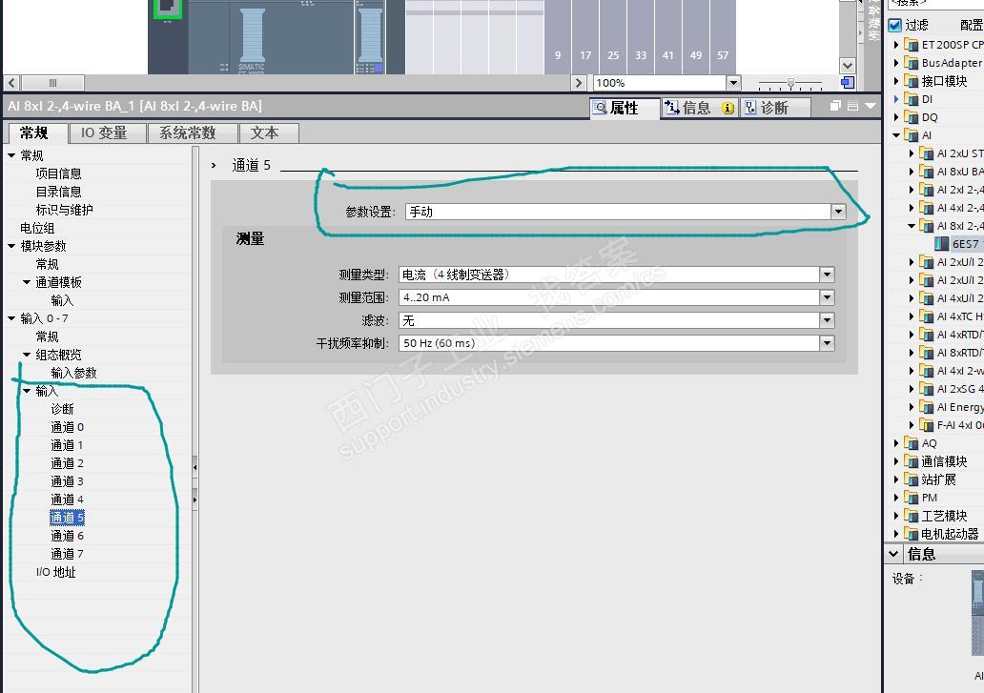Open the 诊断 diagnostics inspector tab

point(775,108)
